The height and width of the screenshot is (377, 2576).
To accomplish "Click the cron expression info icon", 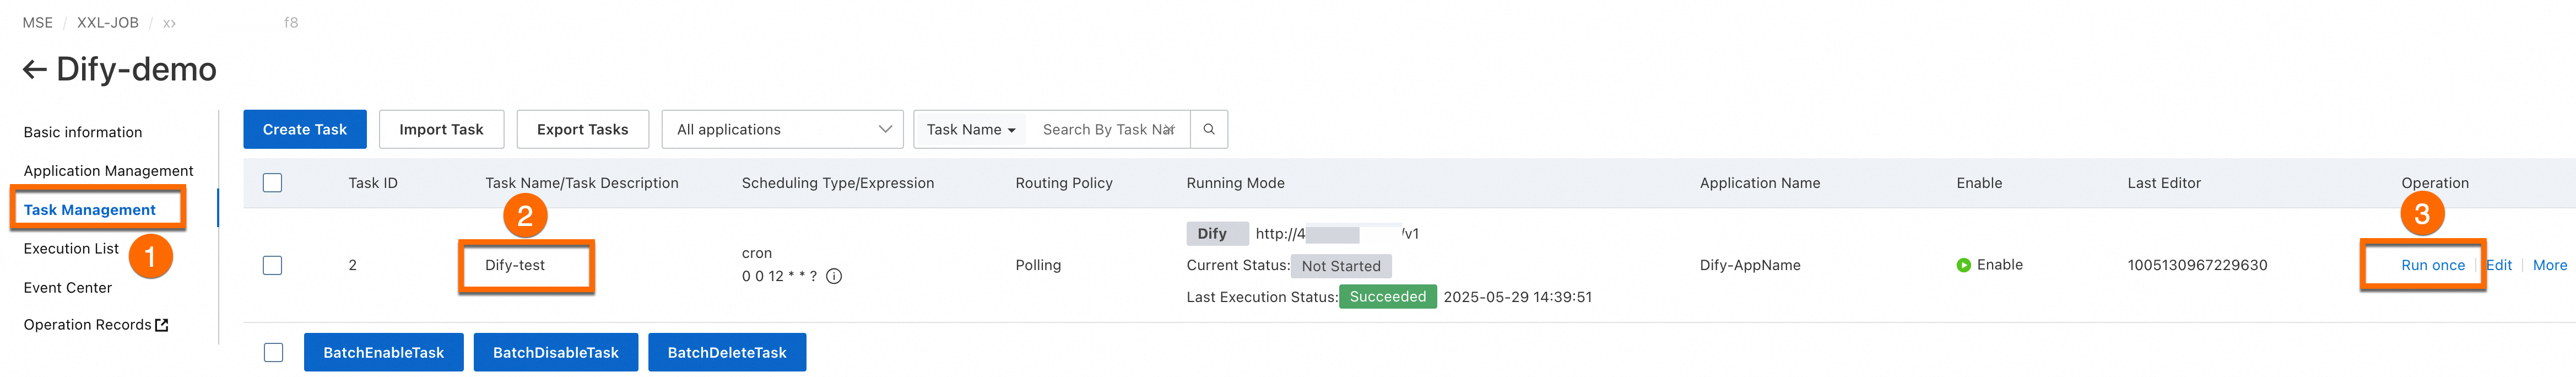I will click(x=834, y=277).
